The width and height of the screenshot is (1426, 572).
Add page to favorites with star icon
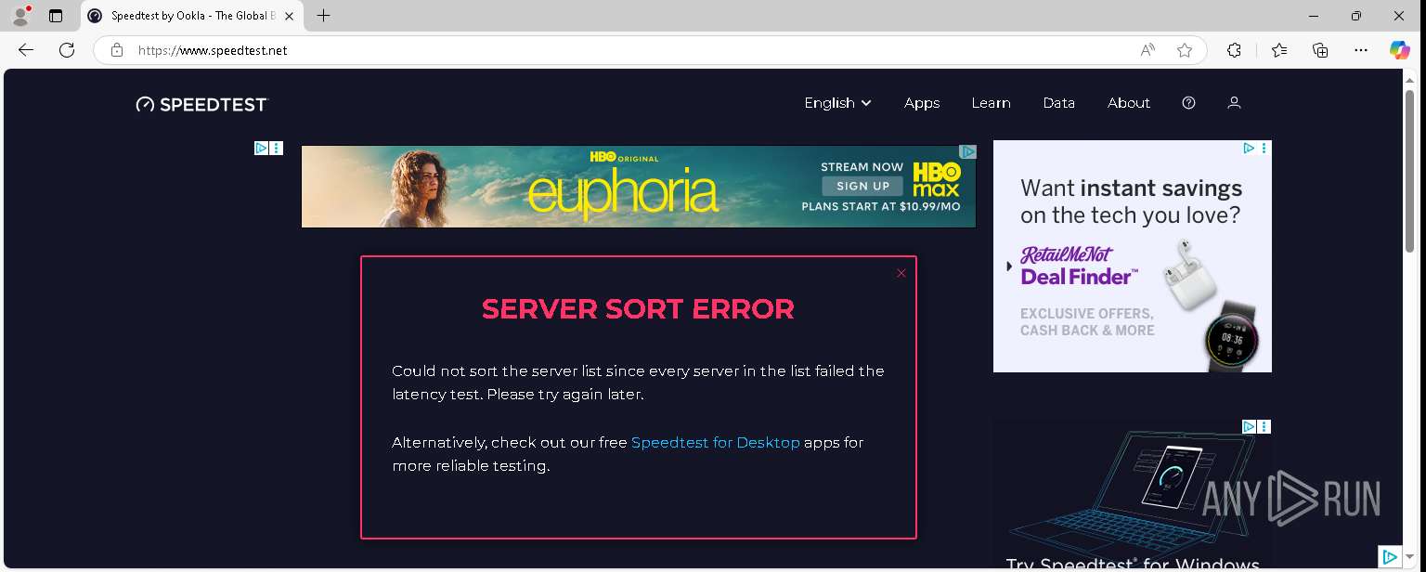coord(1185,50)
